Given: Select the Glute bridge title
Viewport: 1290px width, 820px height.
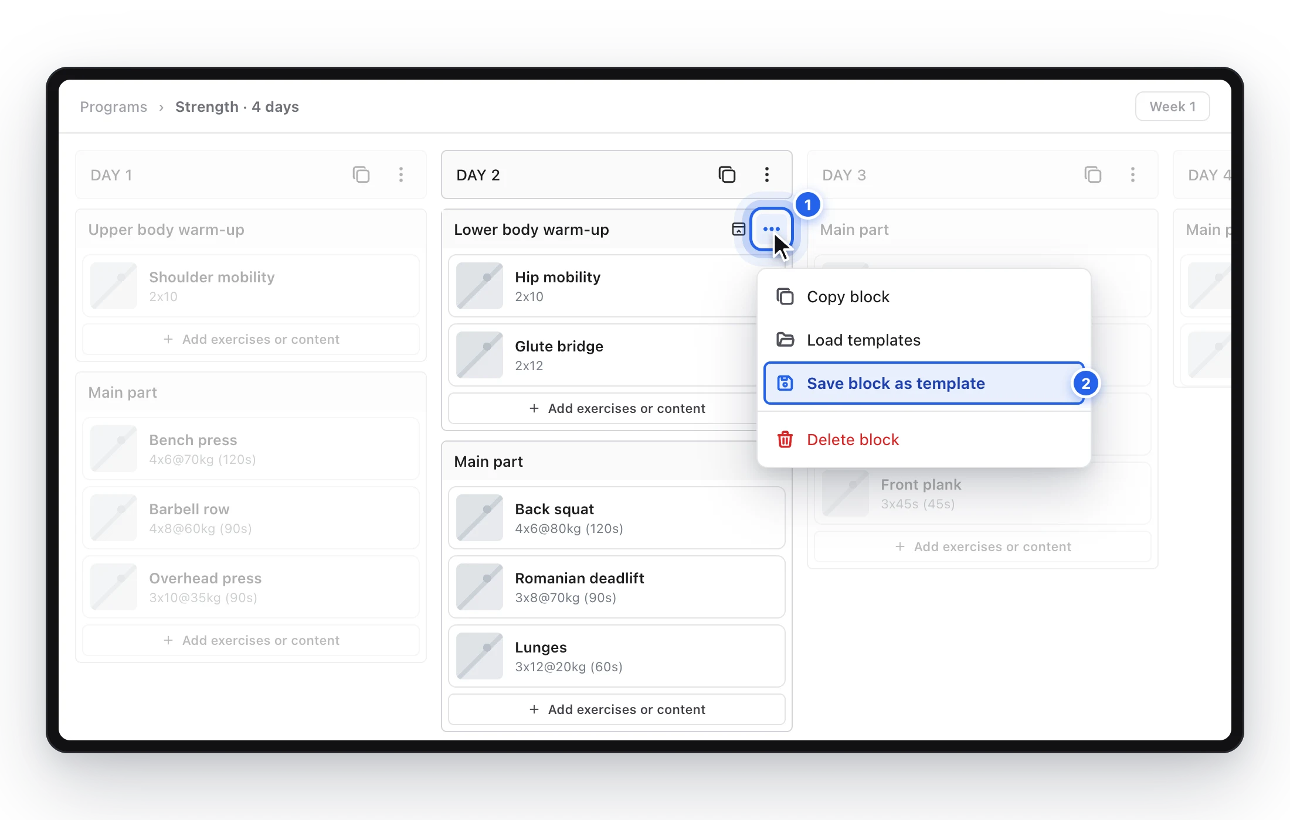Looking at the screenshot, I should point(559,346).
